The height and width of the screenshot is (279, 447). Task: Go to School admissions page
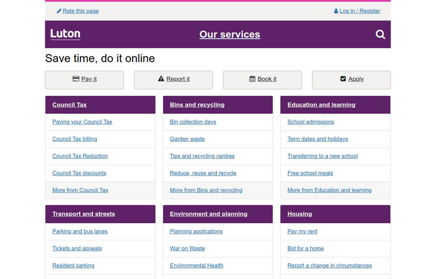310,122
